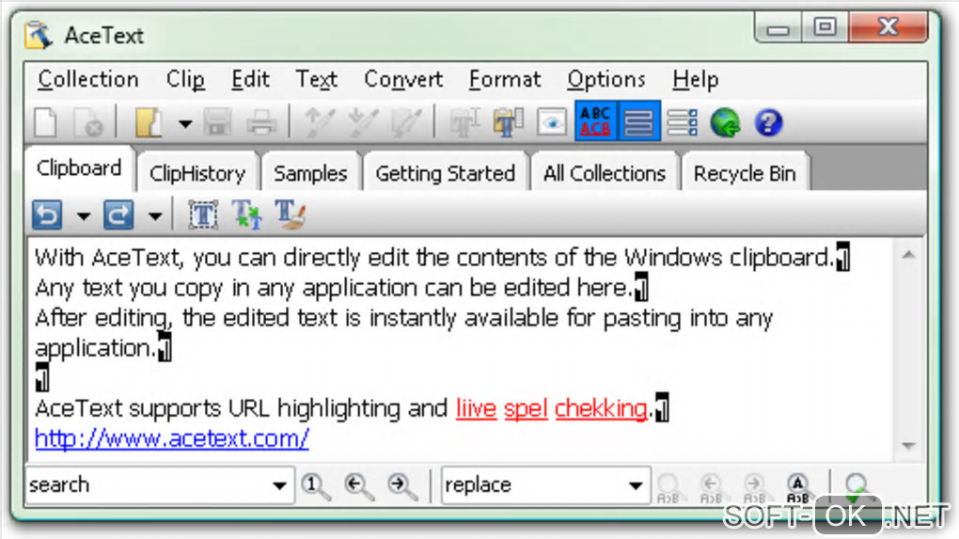Open the Options menu
This screenshot has height=539, width=959.
606,80
